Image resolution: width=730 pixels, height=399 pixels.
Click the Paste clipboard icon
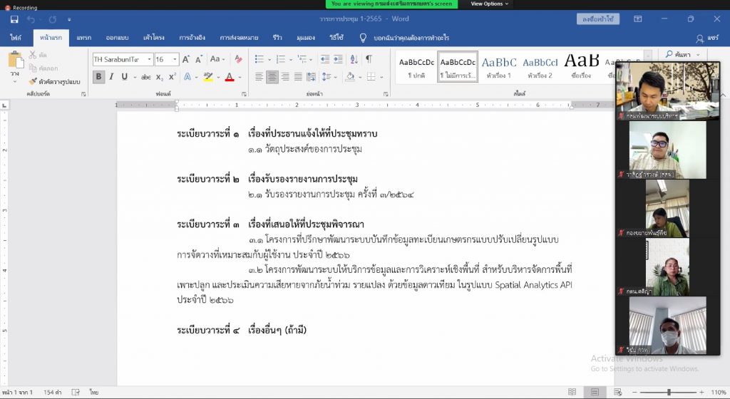pos(15,63)
